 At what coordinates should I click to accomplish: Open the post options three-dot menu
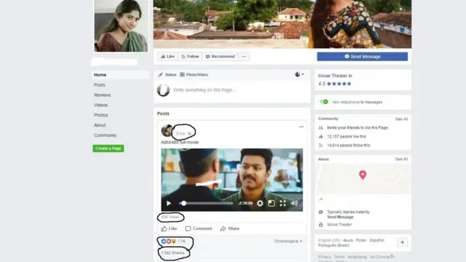(301, 127)
